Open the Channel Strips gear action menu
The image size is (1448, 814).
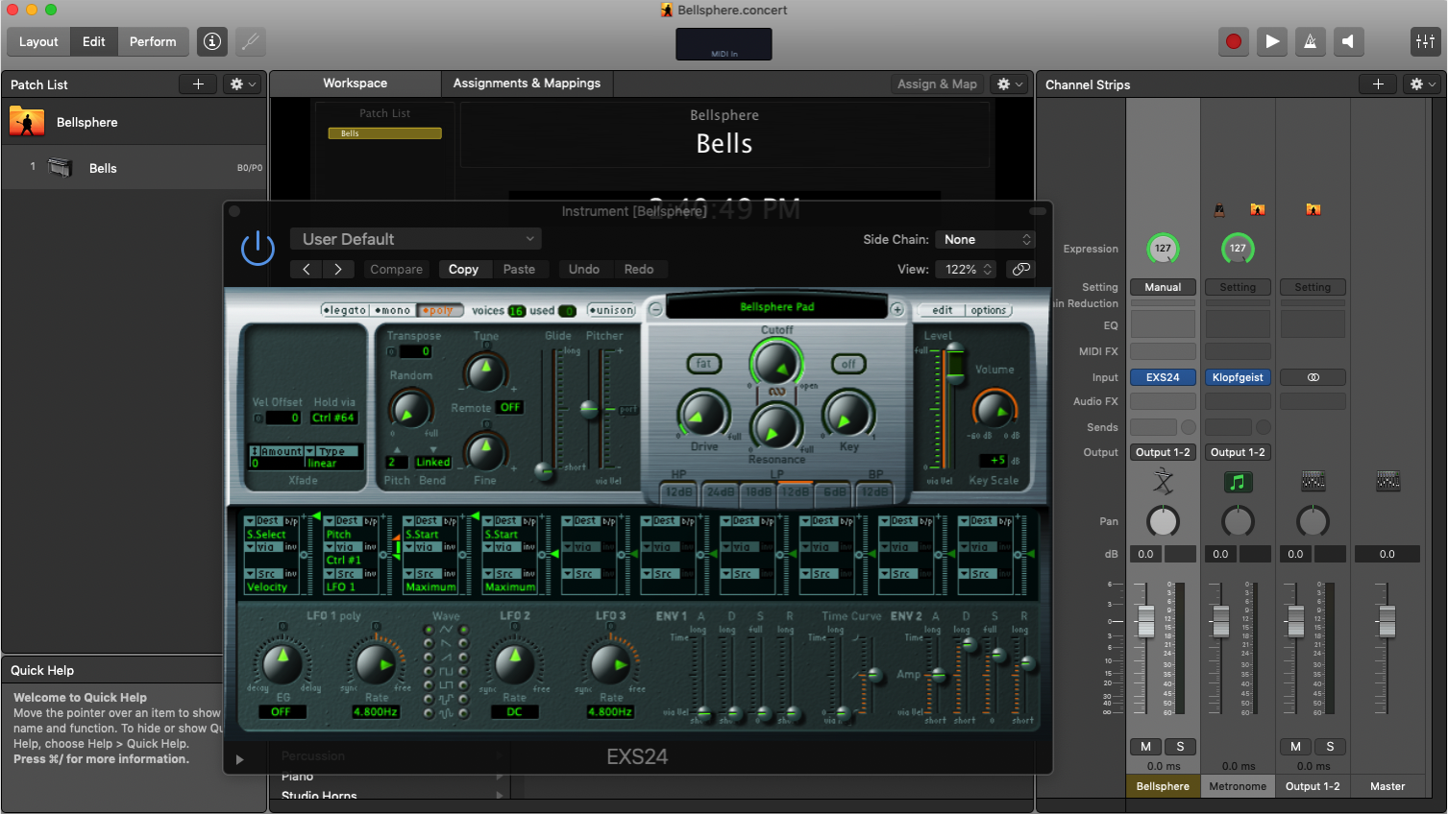tap(1422, 84)
